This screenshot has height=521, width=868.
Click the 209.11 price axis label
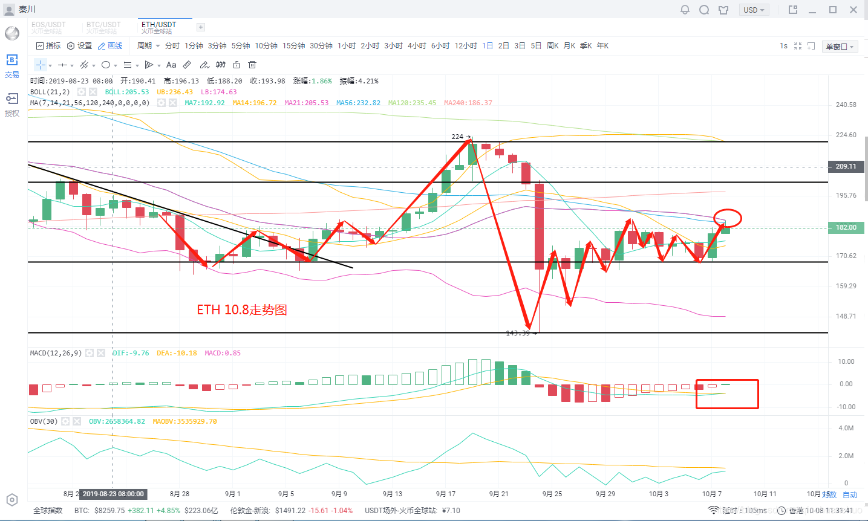846,167
